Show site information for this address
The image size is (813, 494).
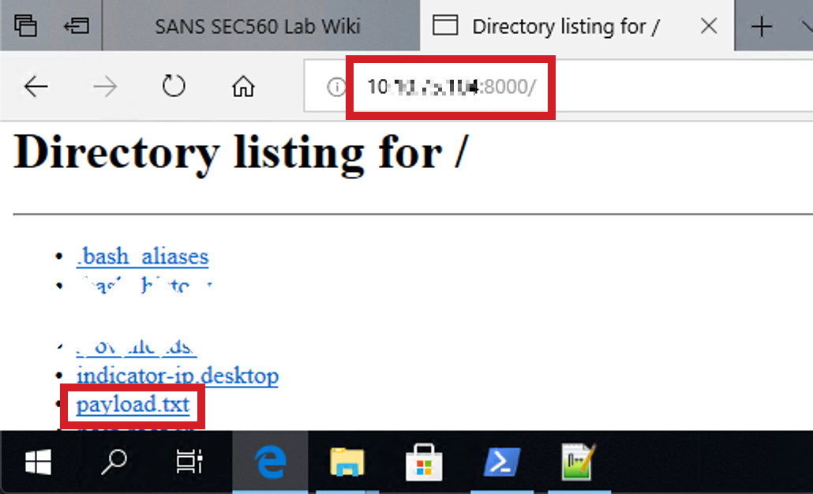pos(335,87)
